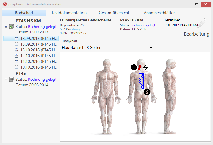Select the Bodychart tab
213x145 pixels.
[x=24, y=13]
